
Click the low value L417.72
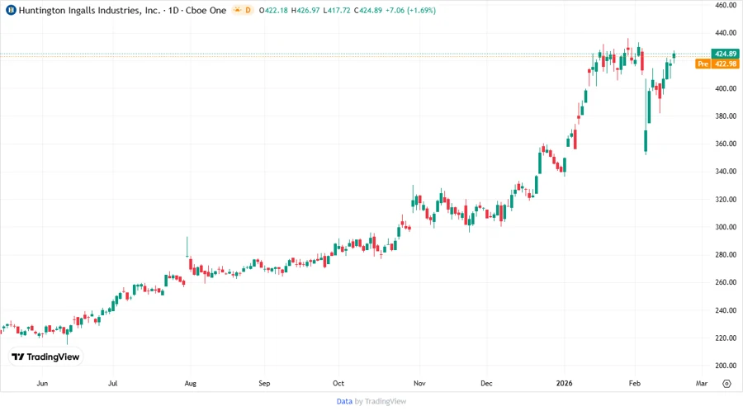click(337, 10)
